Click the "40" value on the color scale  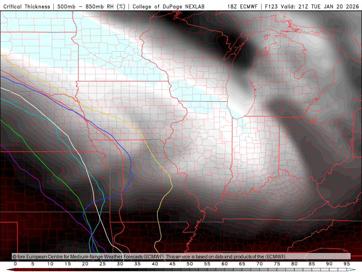tap(155, 264)
